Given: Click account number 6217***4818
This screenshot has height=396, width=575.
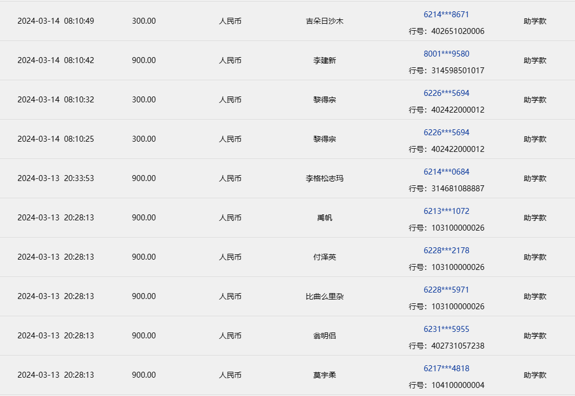Looking at the screenshot, I should click(x=446, y=369).
